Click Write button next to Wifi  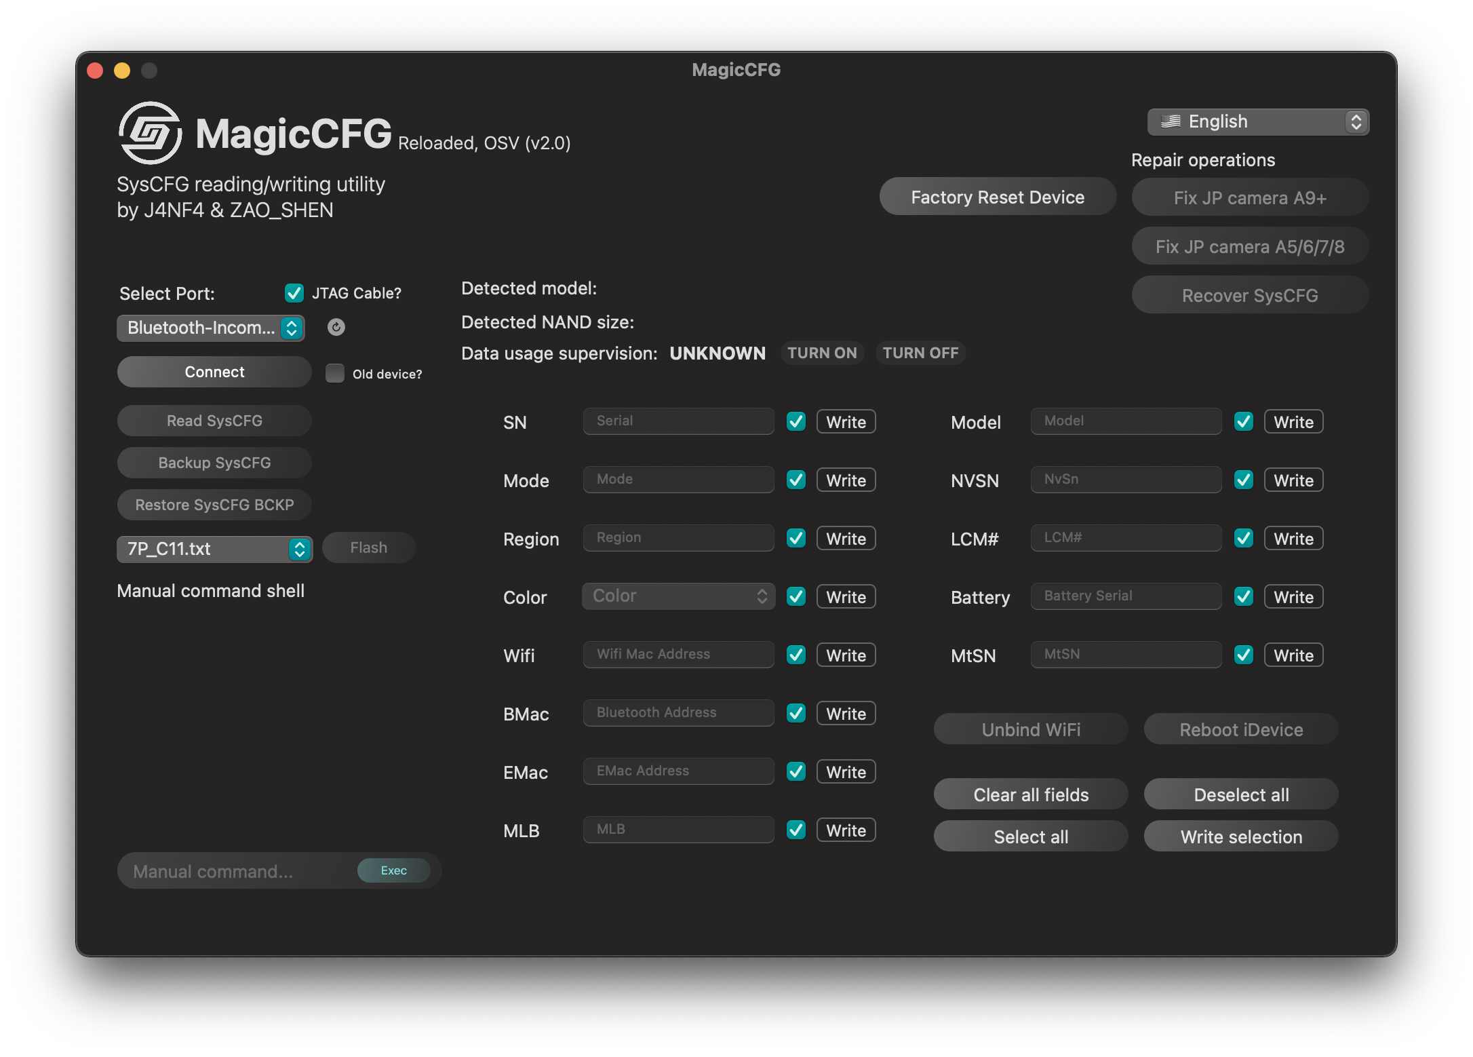click(846, 655)
